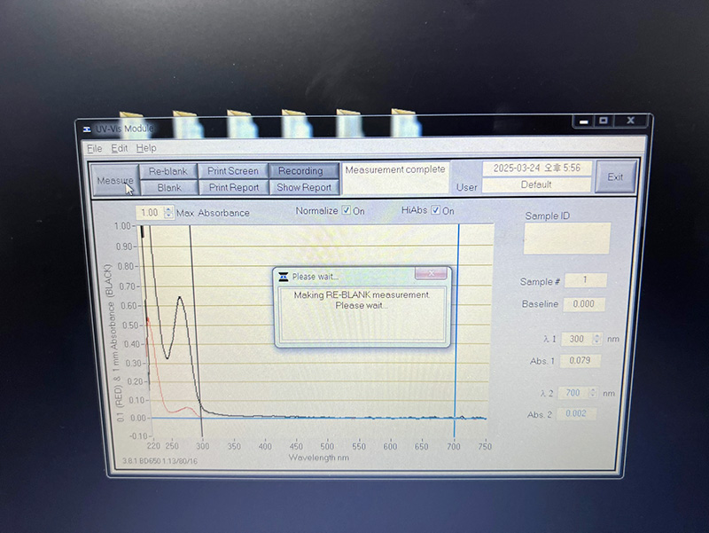Click the Show Report button
Screen dimensions: 709x533
click(x=303, y=187)
